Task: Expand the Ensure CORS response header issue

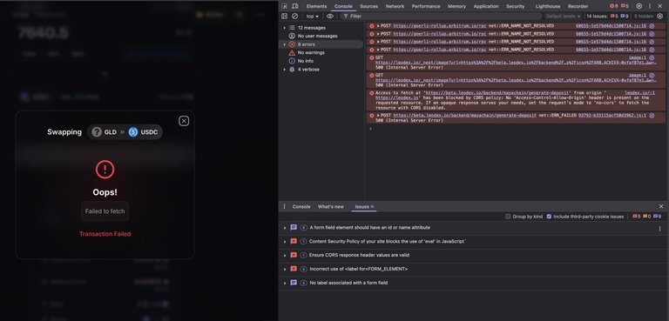Action: (285, 256)
